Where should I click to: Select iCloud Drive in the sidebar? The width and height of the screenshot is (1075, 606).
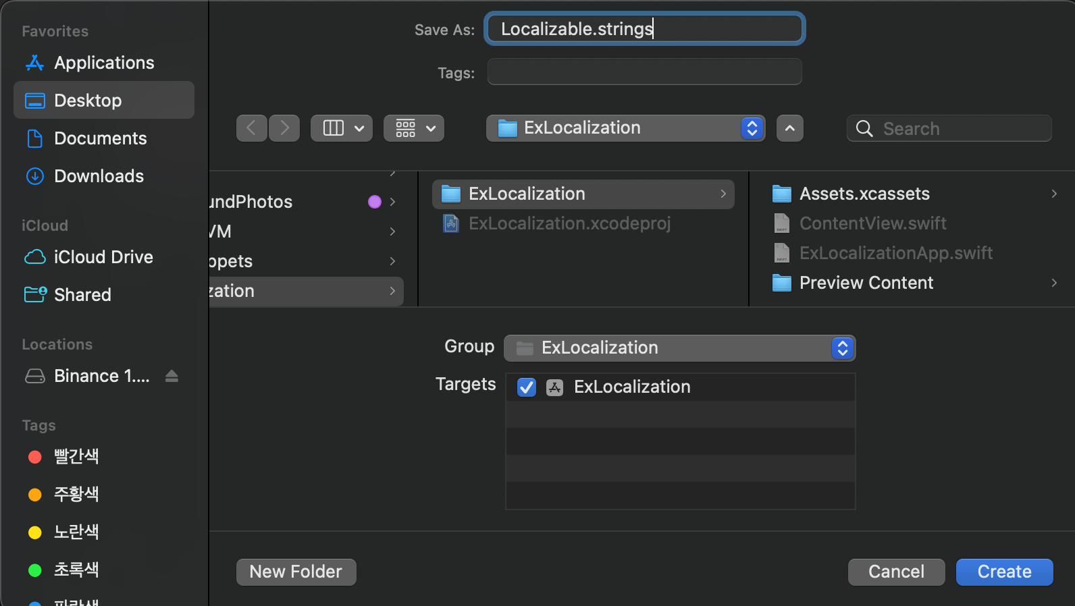[x=103, y=257]
